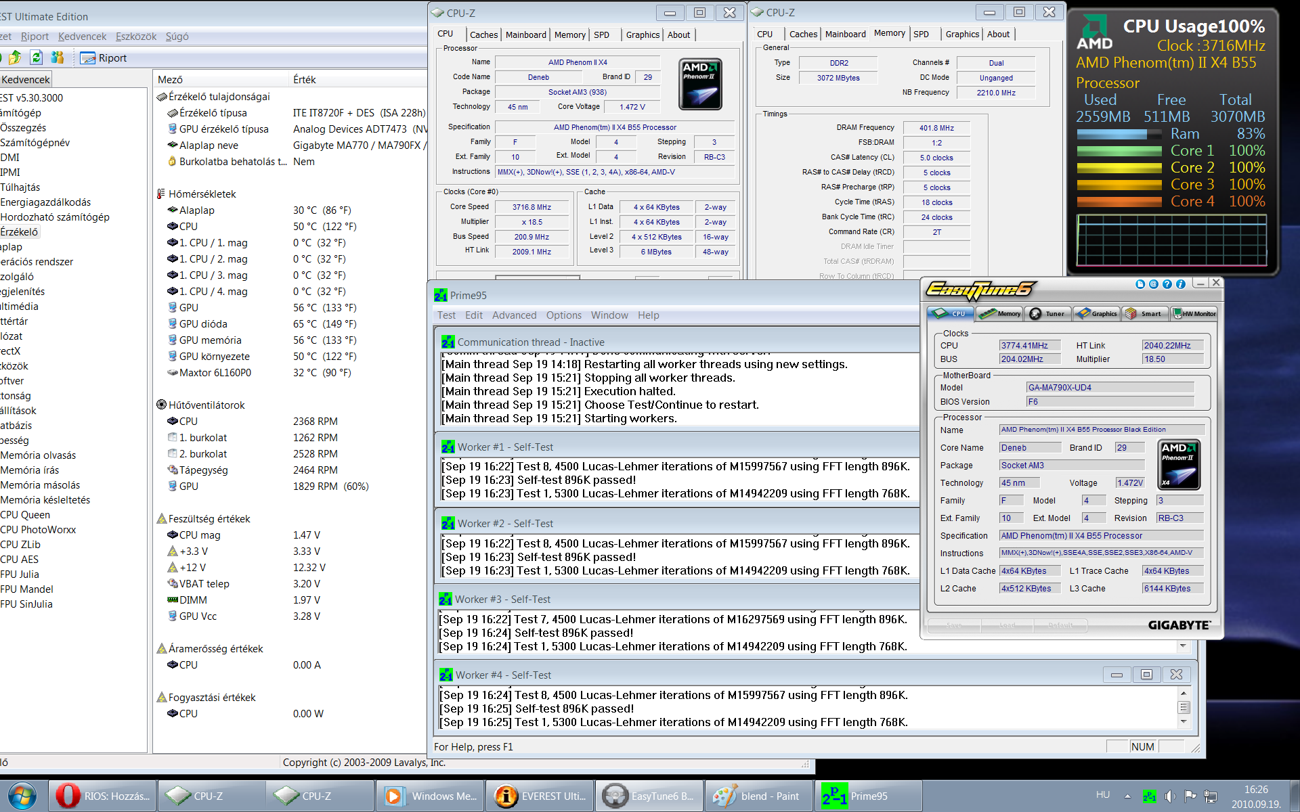Open the Caches tab in left CPU-Z window
The height and width of the screenshot is (812, 1300).
click(483, 35)
